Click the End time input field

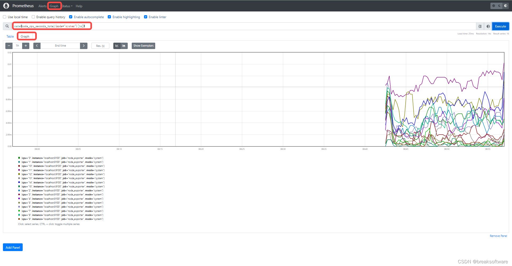[60, 46]
